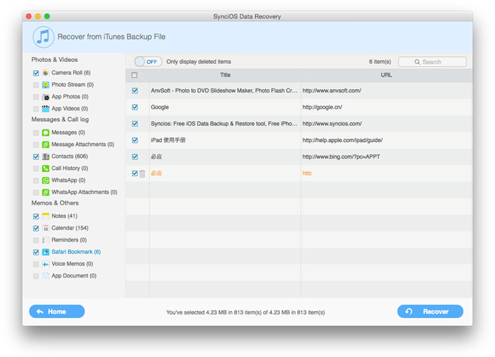This screenshot has width=495, height=357.
Task: Check the Messages checkbox
Action: coord(36,133)
